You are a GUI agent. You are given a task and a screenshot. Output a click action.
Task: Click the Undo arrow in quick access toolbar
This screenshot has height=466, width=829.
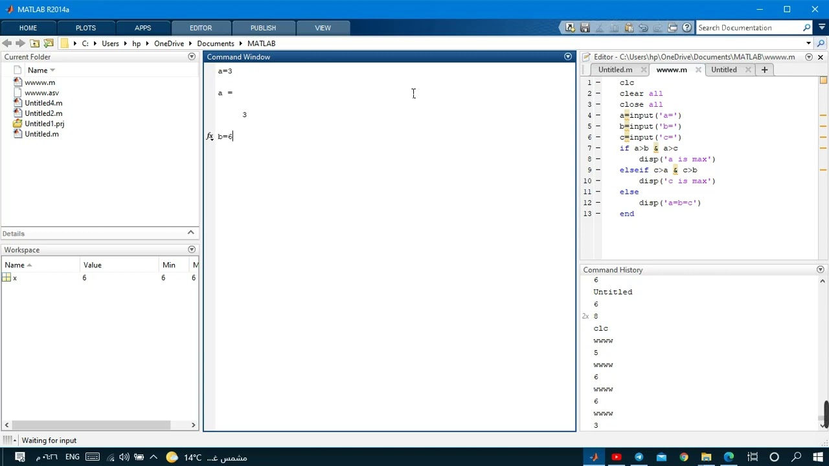[x=643, y=28]
